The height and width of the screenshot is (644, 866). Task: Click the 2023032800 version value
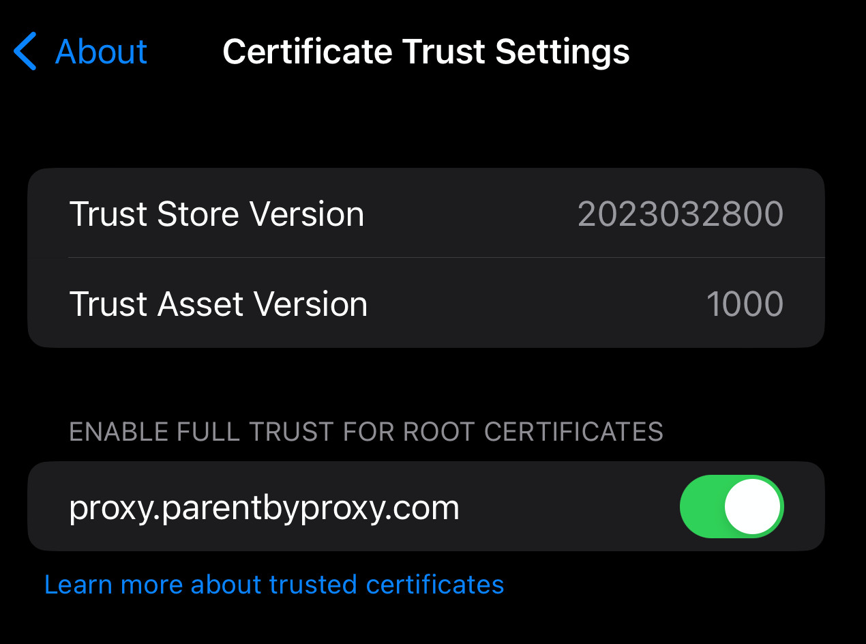[680, 214]
